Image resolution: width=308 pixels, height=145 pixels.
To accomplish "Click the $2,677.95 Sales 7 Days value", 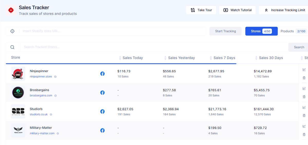I will [x=216, y=71].
